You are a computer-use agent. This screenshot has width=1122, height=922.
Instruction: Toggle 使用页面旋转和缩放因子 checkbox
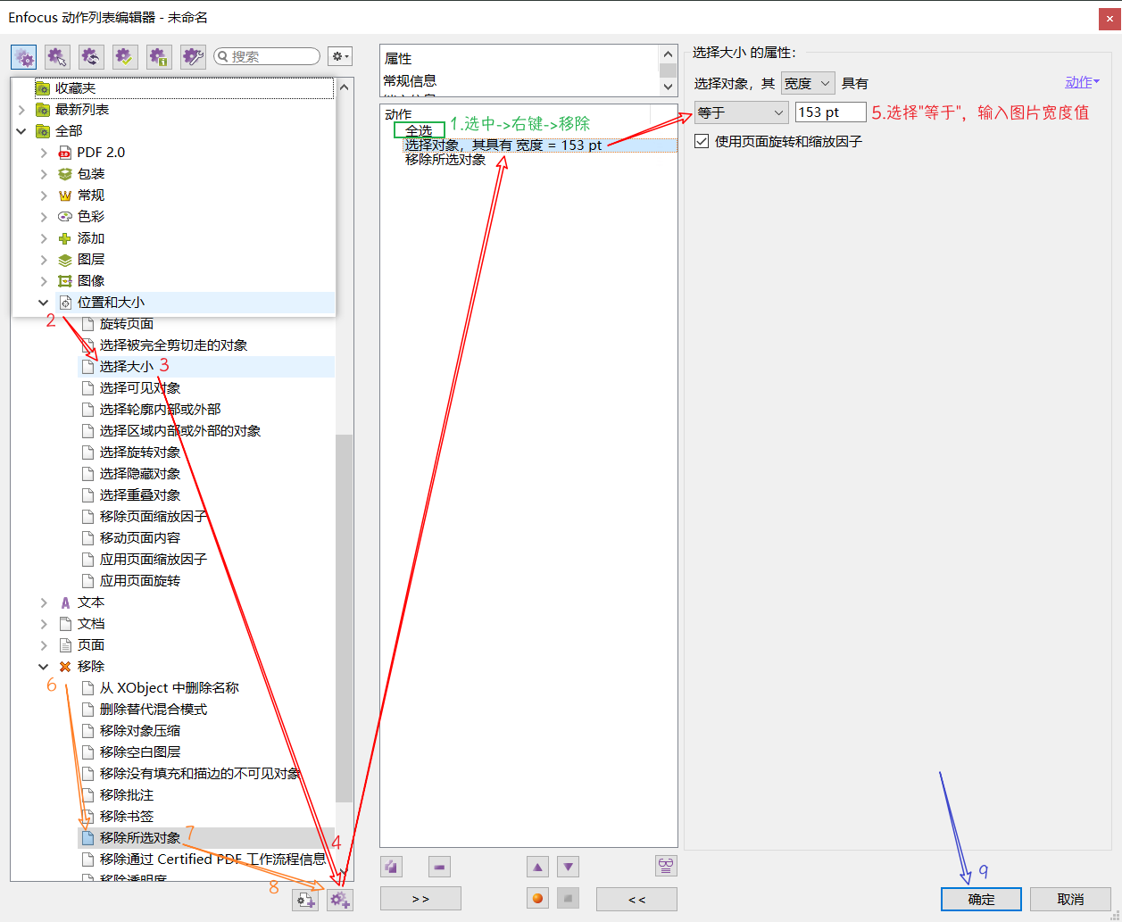(702, 141)
